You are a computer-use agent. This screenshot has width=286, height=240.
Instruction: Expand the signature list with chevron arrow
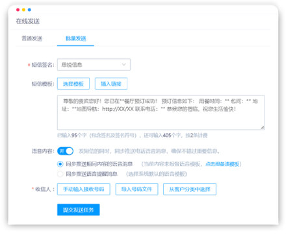tap(123, 64)
